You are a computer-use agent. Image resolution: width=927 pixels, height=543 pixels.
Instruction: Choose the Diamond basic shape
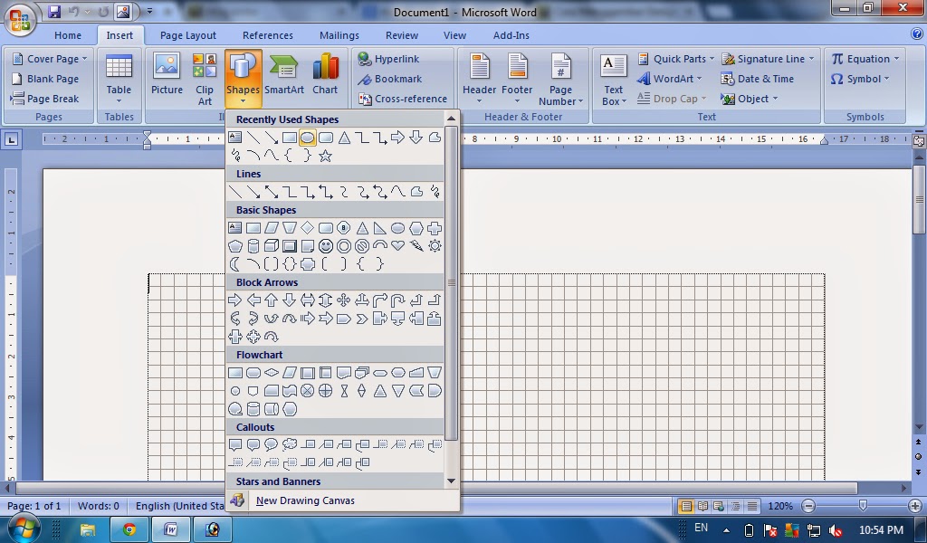coord(307,228)
